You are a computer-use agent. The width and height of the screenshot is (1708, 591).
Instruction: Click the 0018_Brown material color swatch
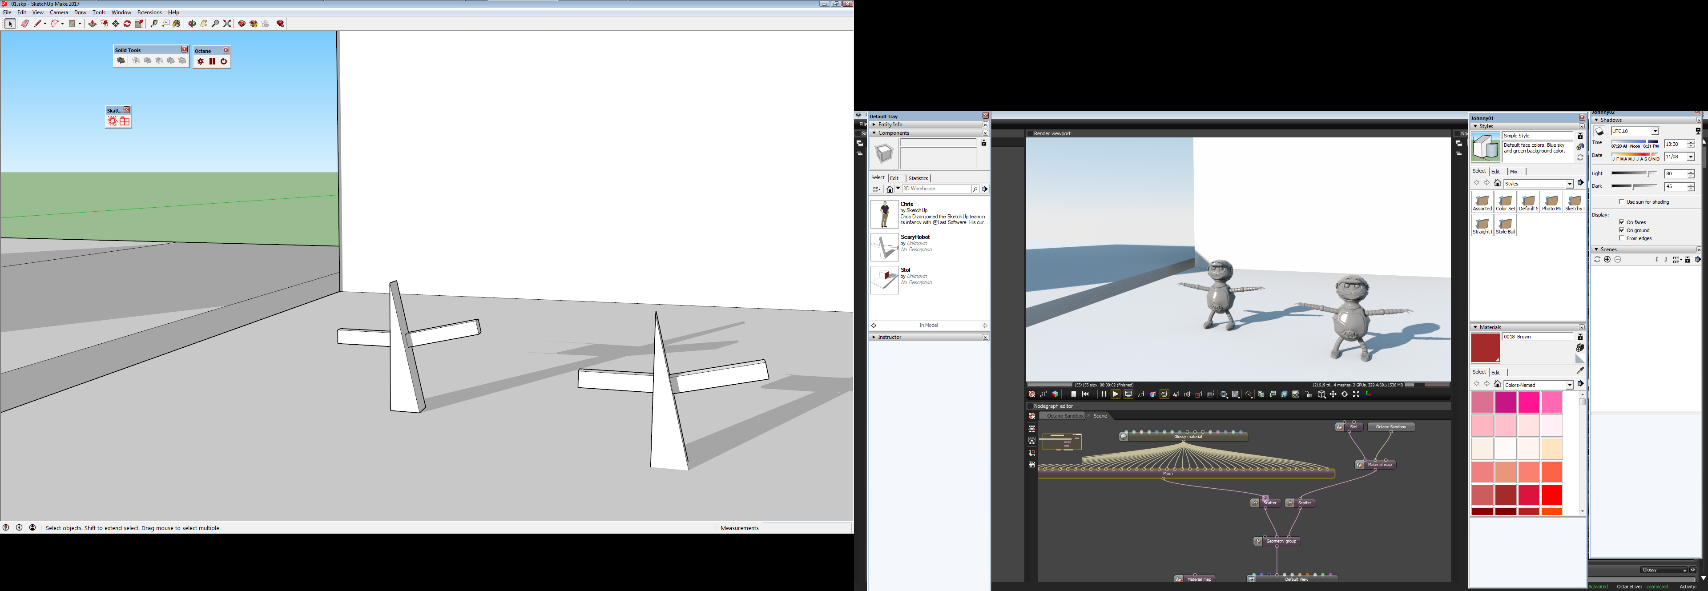pos(1485,348)
